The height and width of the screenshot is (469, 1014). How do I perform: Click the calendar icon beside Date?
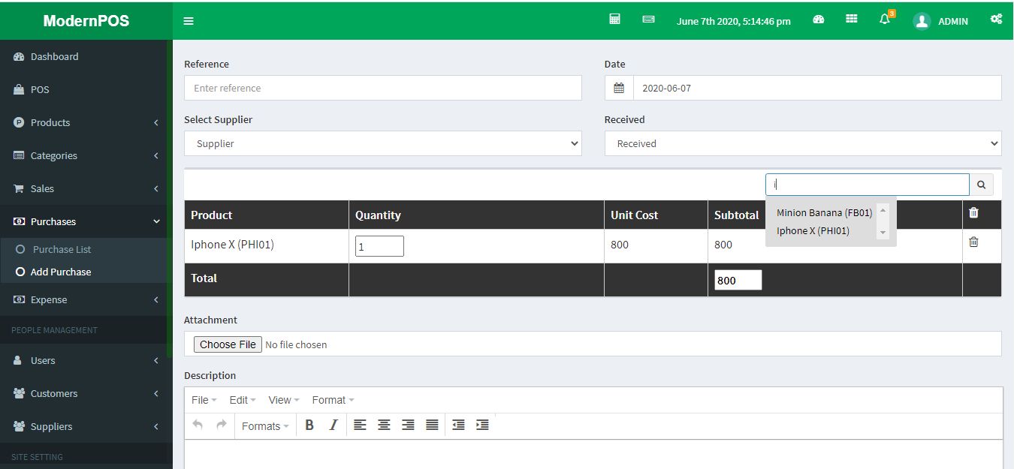tap(619, 88)
